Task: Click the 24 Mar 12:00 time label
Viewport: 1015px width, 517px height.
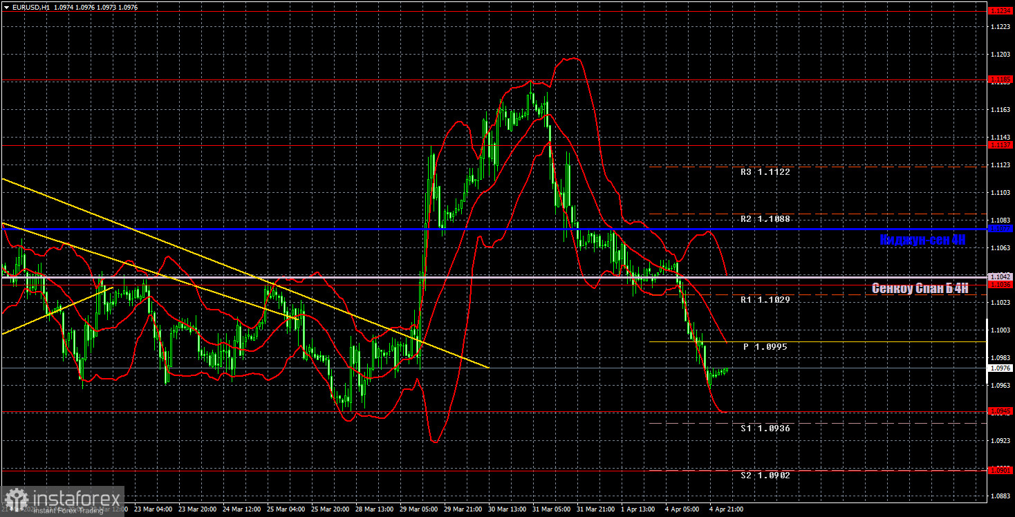Action: [x=243, y=509]
